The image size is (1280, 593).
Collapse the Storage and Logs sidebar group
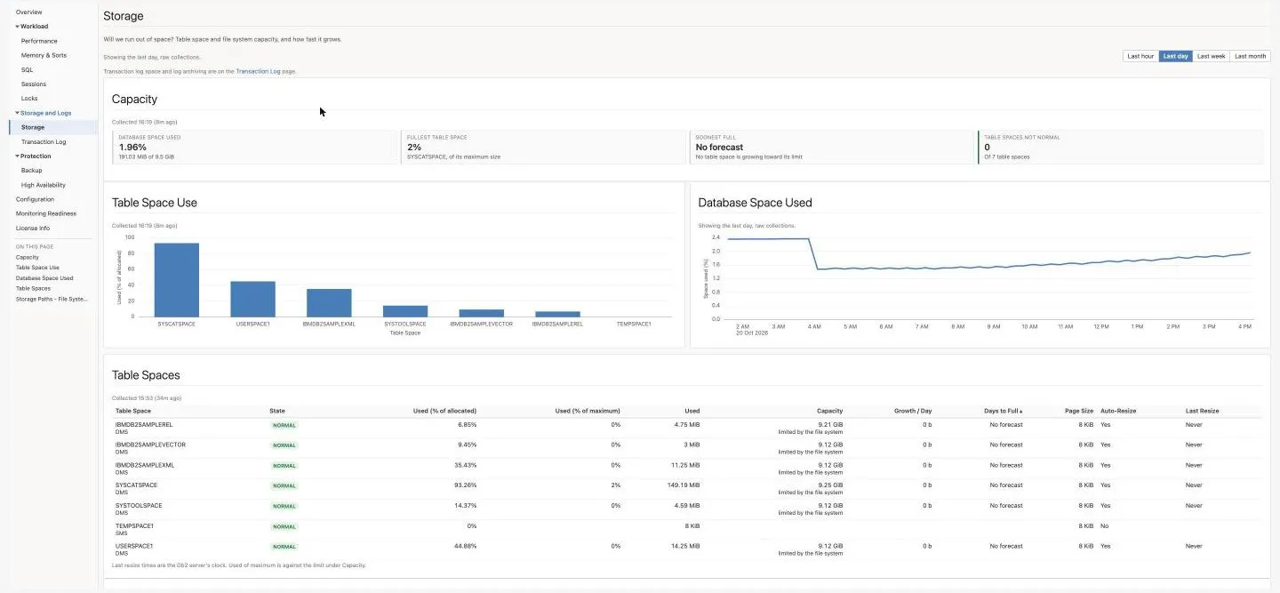tap(44, 113)
